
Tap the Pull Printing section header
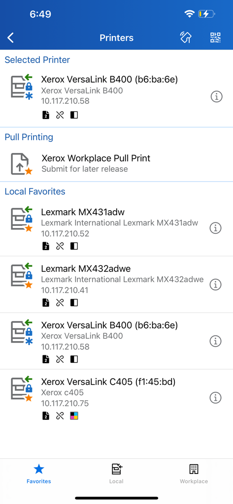(29, 137)
